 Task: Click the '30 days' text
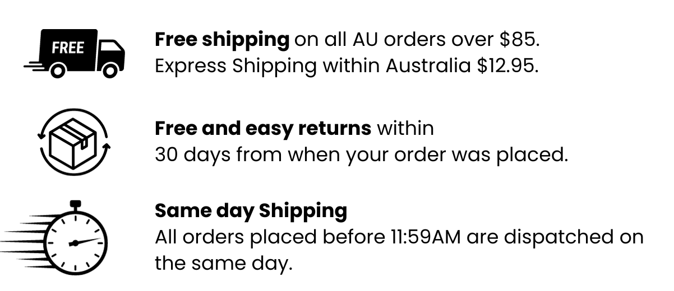[192, 154]
